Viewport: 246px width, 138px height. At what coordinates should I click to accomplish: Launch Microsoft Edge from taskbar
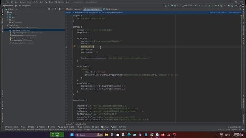(x=129, y=135)
